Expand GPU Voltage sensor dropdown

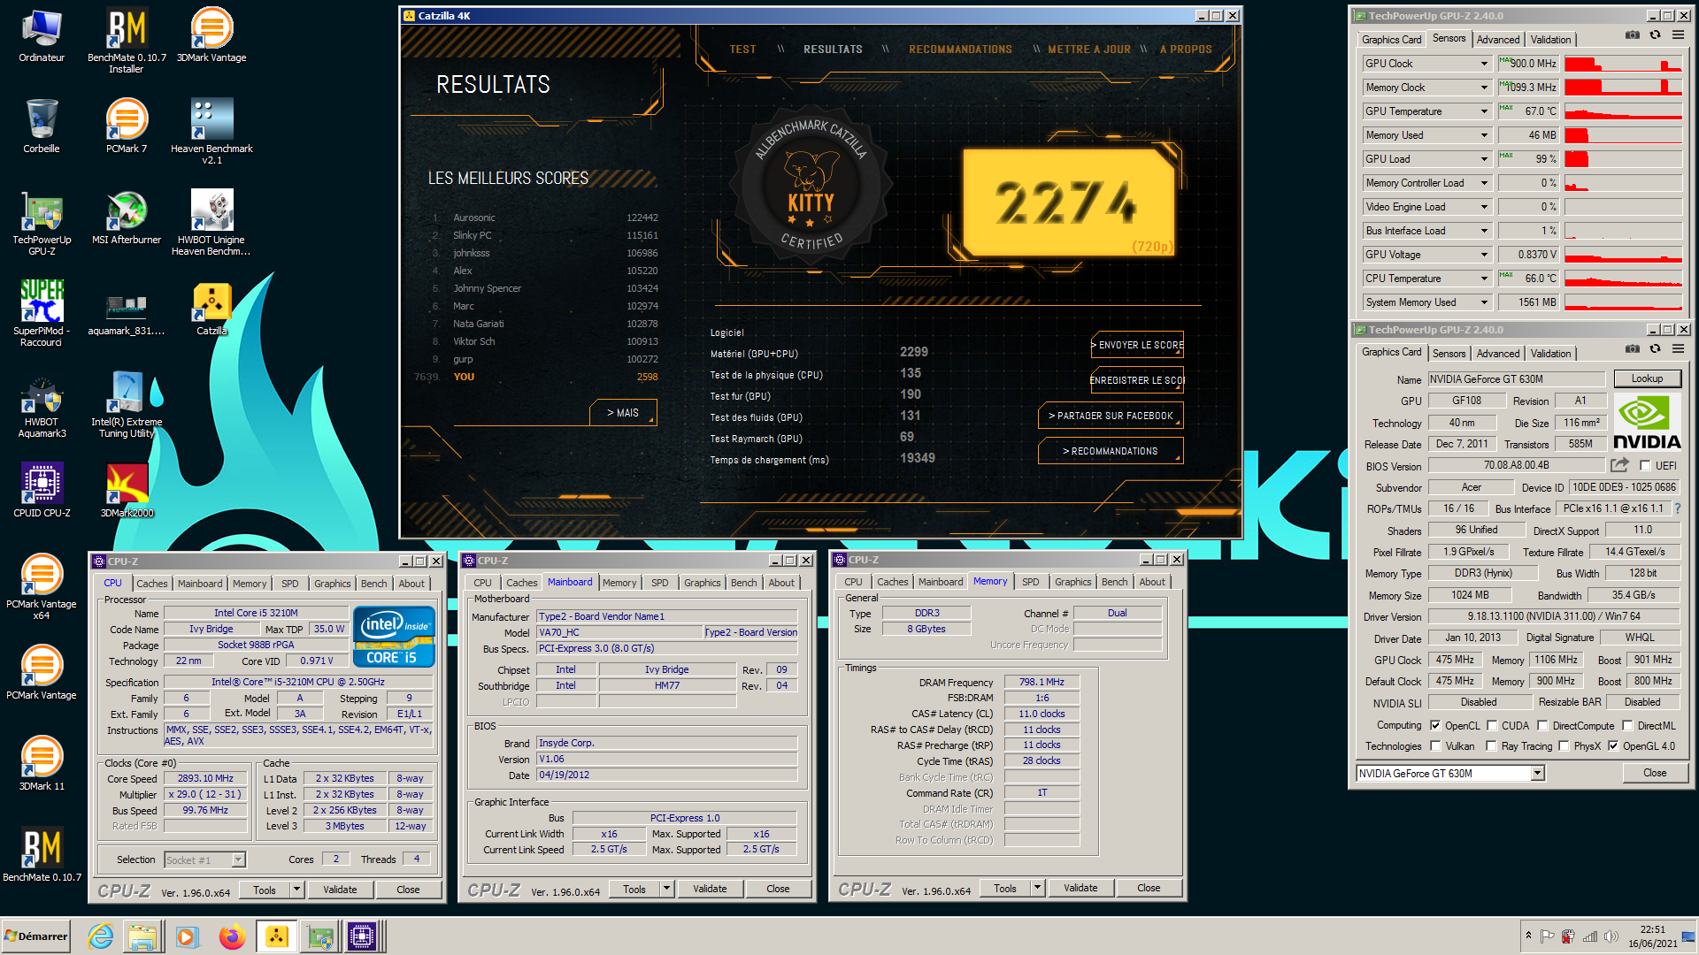point(1484,255)
